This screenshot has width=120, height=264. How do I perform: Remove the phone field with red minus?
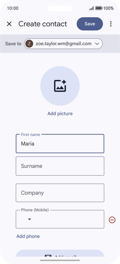(112, 220)
